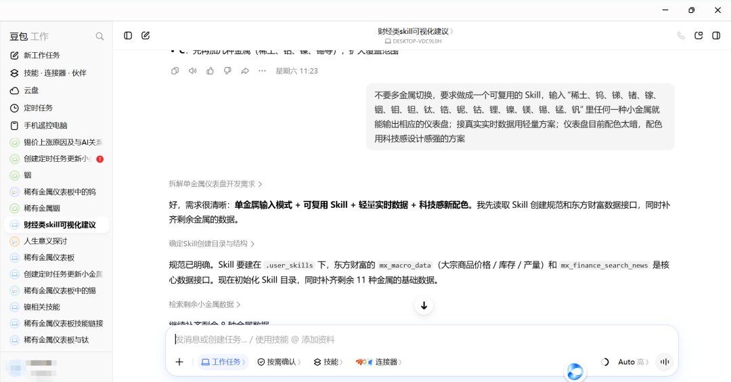The image size is (731, 382).
Task: Open the 稀有金属仪表板技能链接 conversation
Action: tap(56, 323)
